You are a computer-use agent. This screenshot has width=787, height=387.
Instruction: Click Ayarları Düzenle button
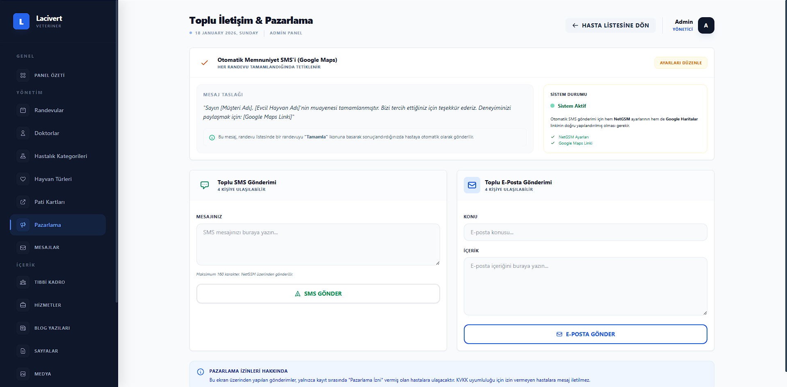tap(680, 63)
